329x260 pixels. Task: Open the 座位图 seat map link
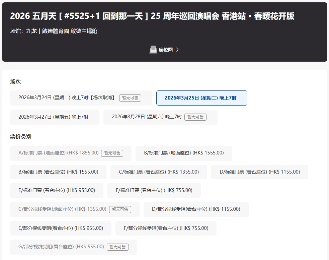coord(165,50)
